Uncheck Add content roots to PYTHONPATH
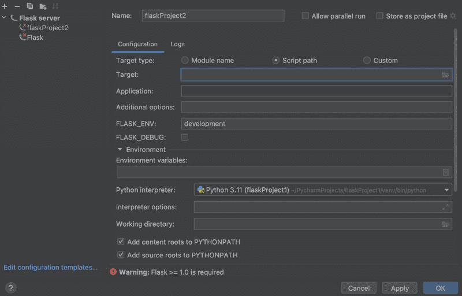Screen dimensions: 462x296 121,242
